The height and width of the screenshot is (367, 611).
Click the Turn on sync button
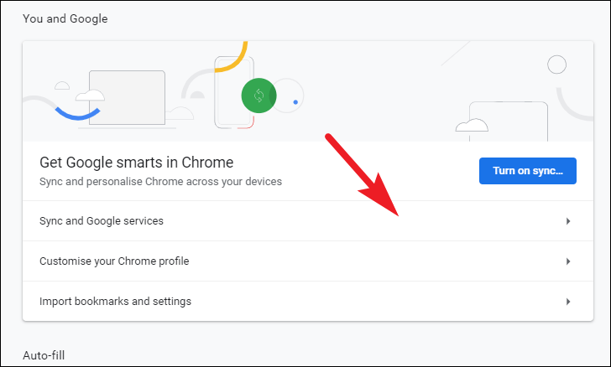click(528, 171)
